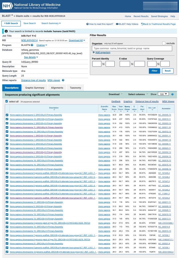This screenshot has height=258, width=179.
Task: Uncheck the chromosome 1 Primary Assembly row
Action: pyautogui.click(x=7, y=136)
